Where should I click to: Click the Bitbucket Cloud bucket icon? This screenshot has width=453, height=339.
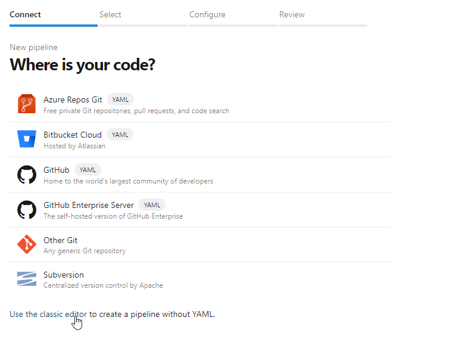[27, 139]
